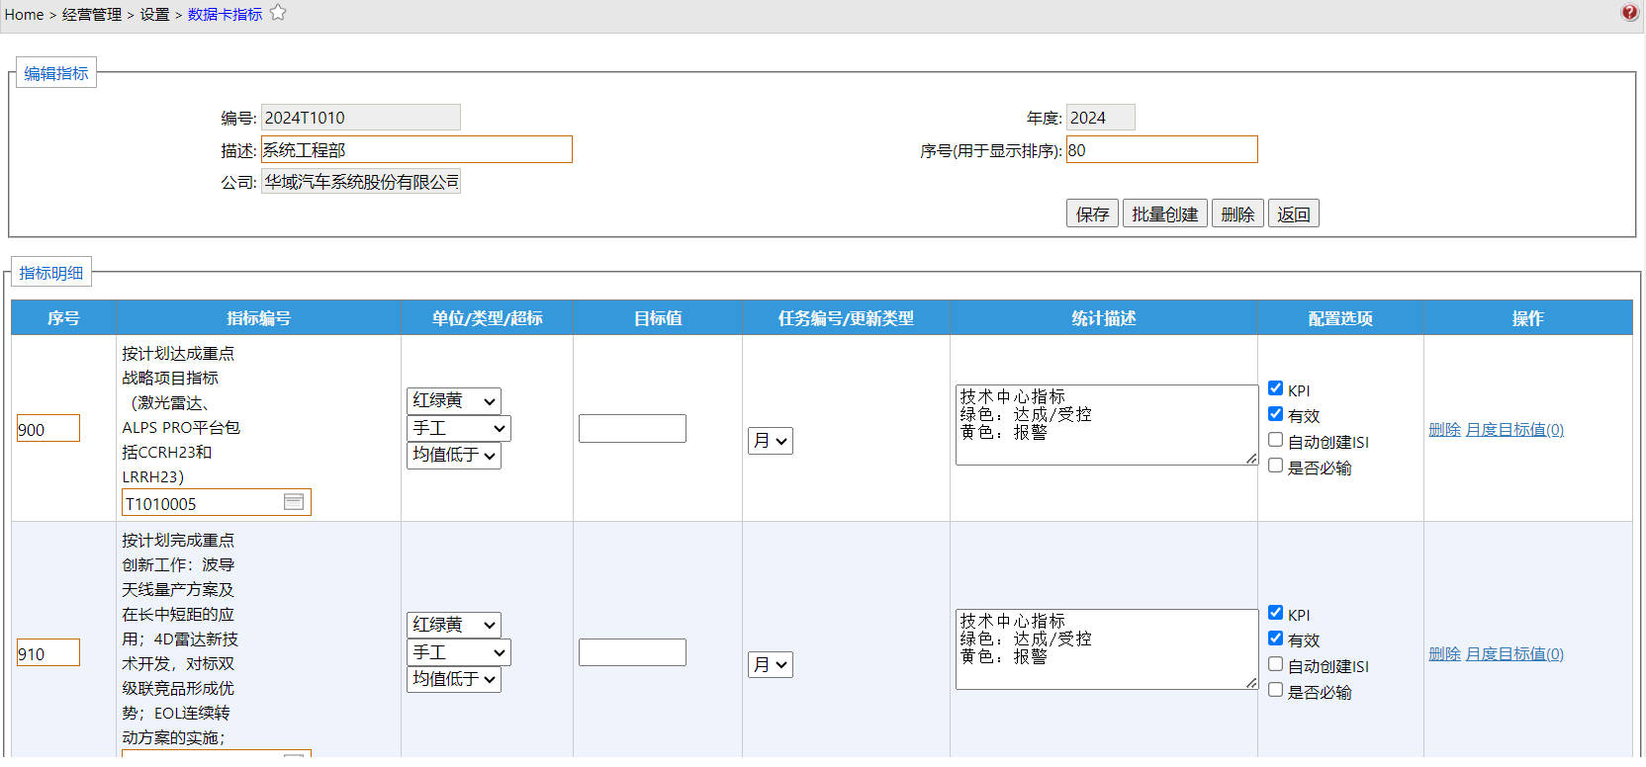
Task: Focus the indicator code field T1010005
Action: coord(216,502)
